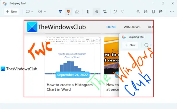Image resolution: width=177 pixels, height=109 pixels.
Task: Select the Ballpoint pen tool
Action: pos(60,12)
